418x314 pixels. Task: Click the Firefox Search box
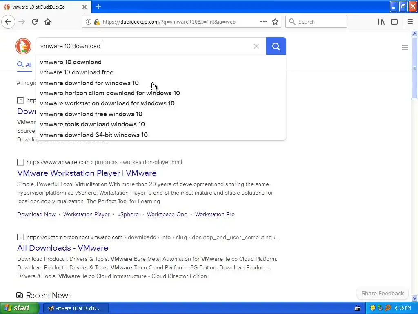tap(316, 22)
